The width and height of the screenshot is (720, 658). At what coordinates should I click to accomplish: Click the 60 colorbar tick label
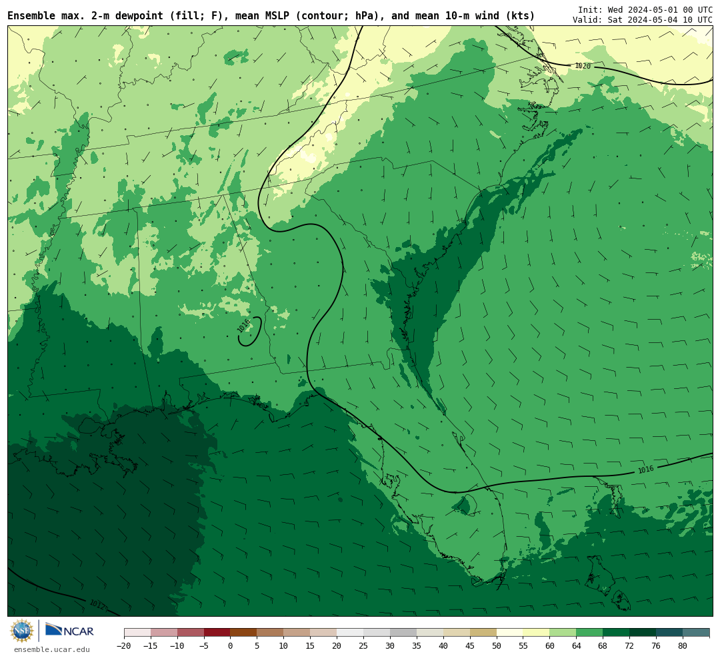(550, 646)
